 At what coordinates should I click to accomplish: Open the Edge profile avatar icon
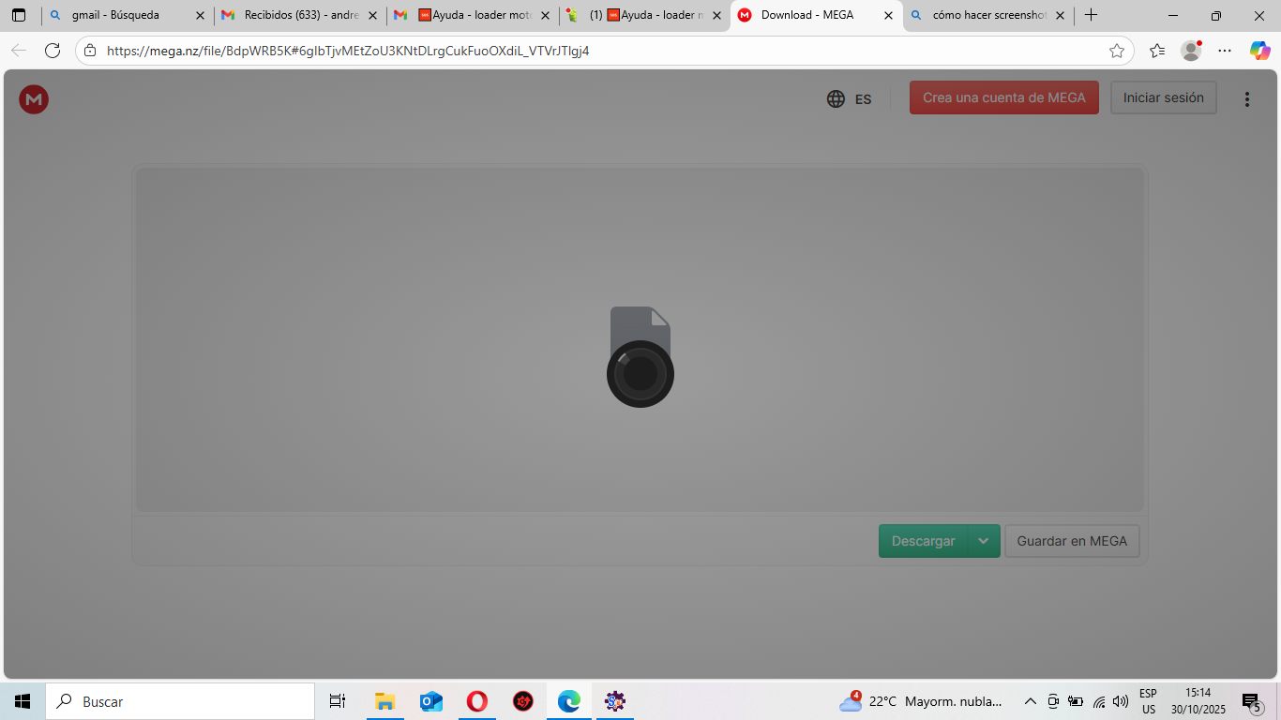click(1191, 51)
